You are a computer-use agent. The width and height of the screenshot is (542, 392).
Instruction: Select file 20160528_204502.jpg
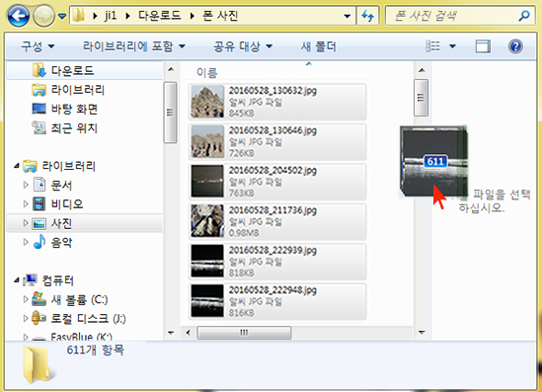pos(277,182)
